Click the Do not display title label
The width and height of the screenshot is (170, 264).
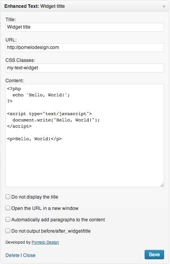35,197
